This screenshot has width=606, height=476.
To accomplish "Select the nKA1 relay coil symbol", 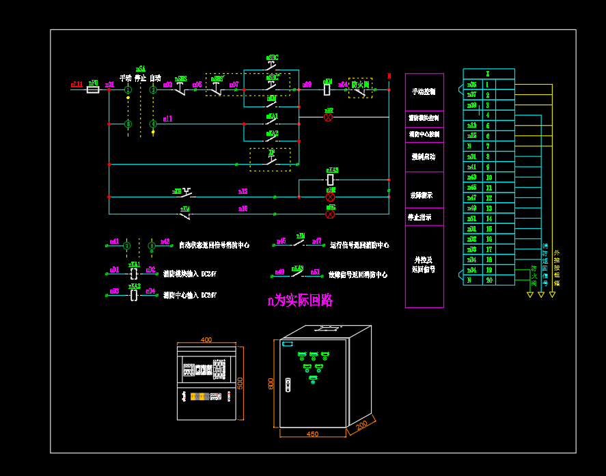I will [134, 274].
